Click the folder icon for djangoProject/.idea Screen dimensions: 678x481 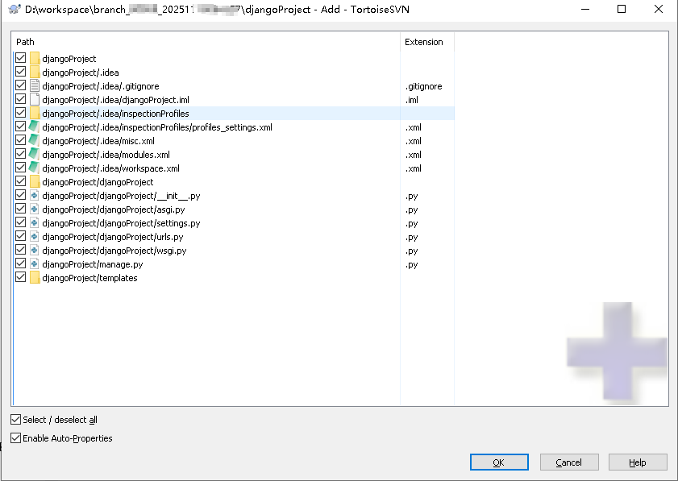click(x=35, y=73)
